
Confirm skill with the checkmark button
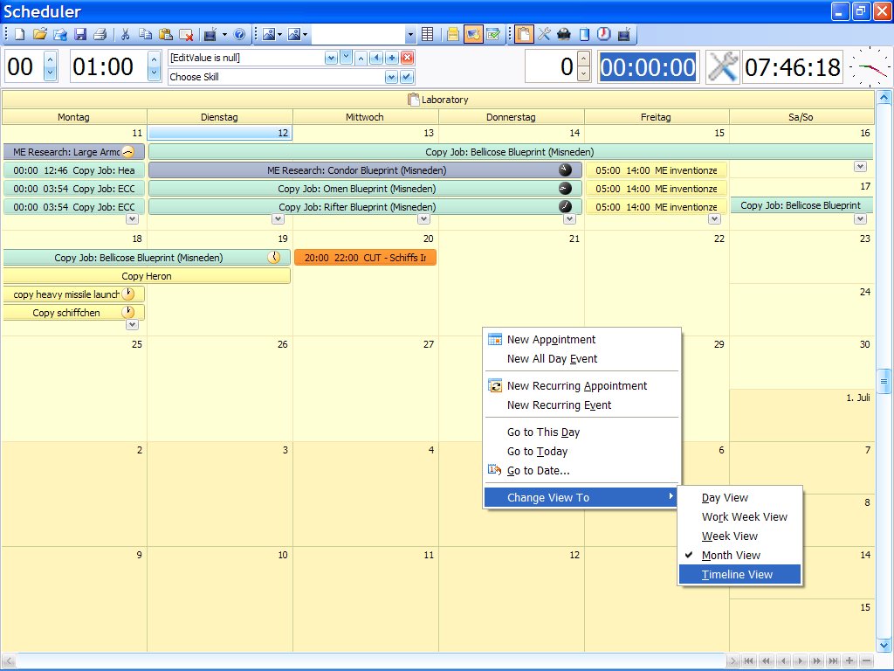click(x=407, y=77)
